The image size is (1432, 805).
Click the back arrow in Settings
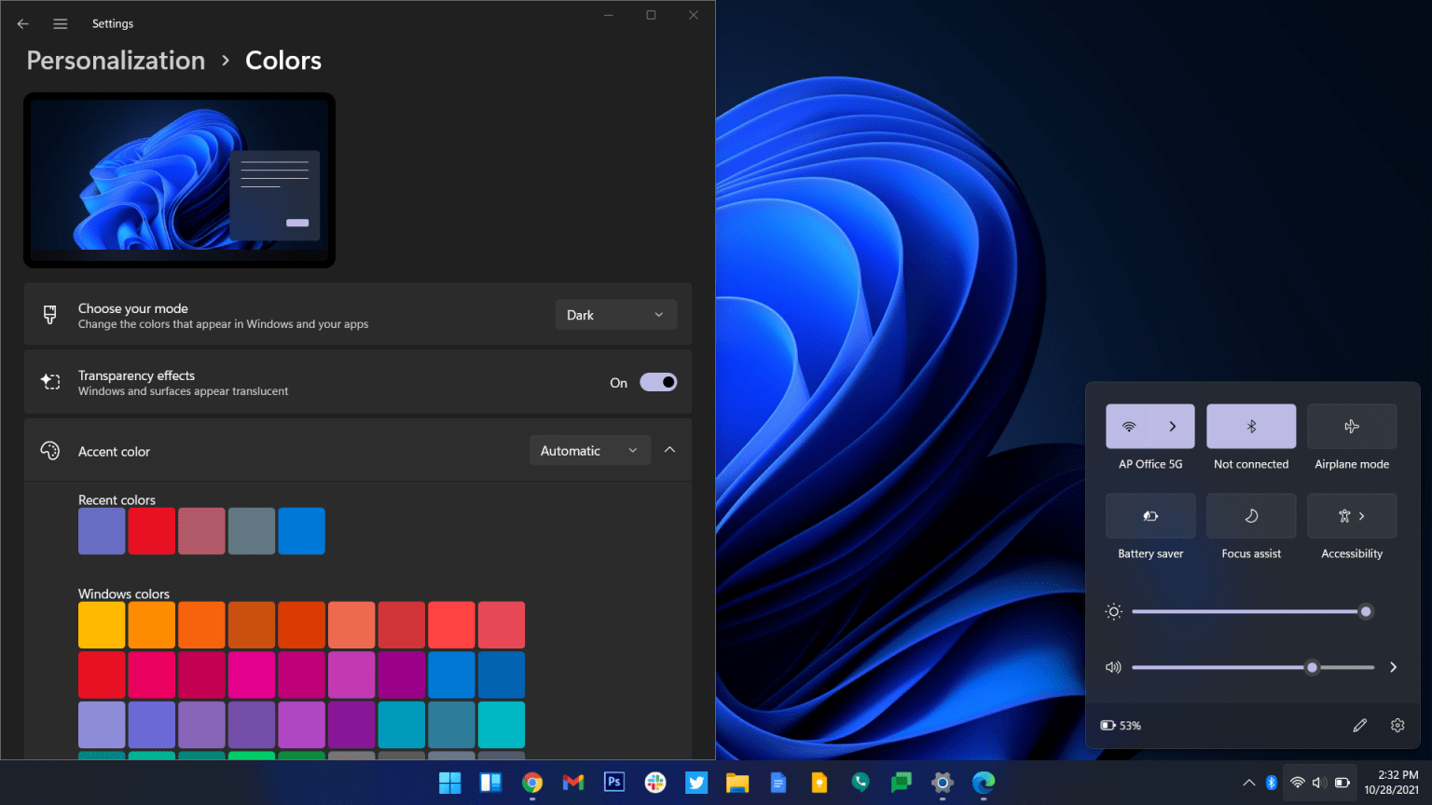pos(22,23)
